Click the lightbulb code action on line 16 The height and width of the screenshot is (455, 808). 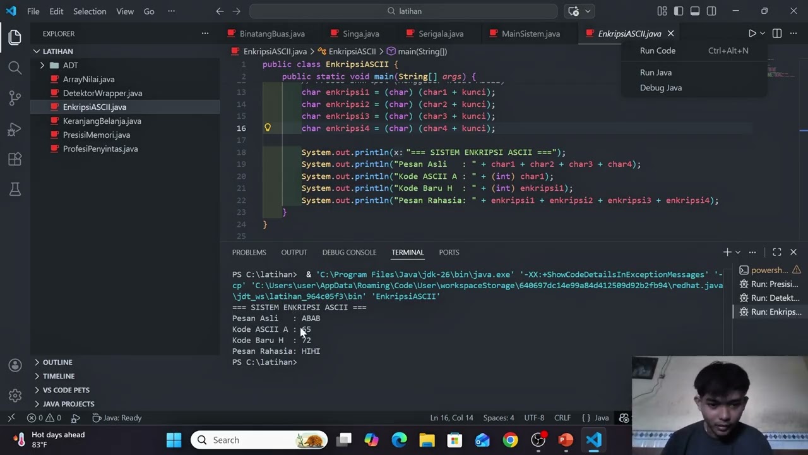(268, 128)
